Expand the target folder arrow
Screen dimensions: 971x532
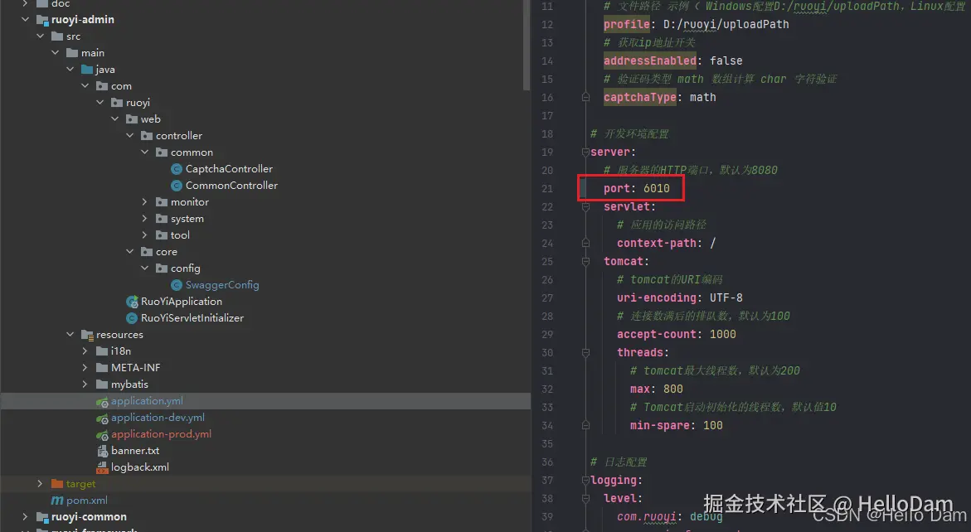pyautogui.click(x=41, y=484)
